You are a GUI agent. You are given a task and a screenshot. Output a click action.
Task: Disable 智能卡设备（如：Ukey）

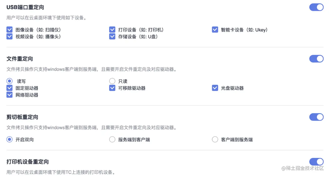(215, 30)
